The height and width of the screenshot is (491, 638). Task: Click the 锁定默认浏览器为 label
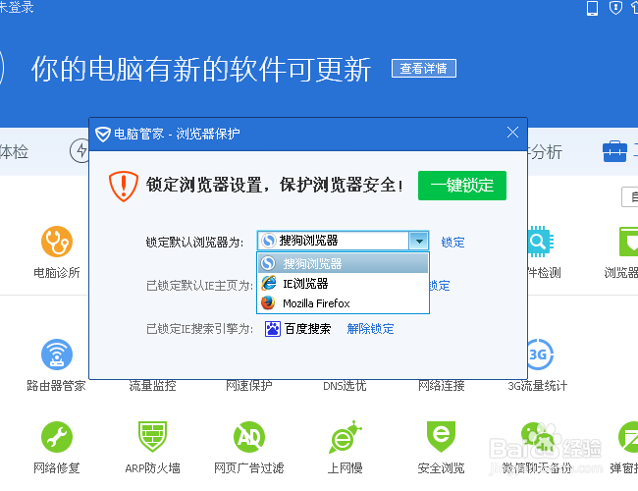194,243
